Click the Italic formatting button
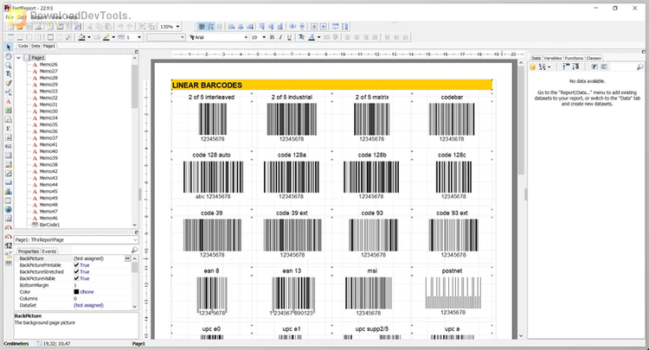Image resolution: width=649 pixels, height=350 pixels. pyautogui.click(x=280, y=37)
